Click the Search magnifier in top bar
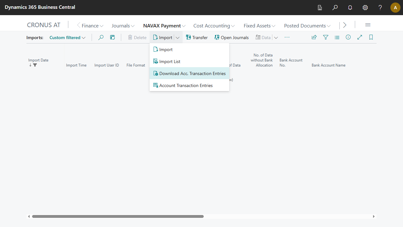 [x=335, y=8]
